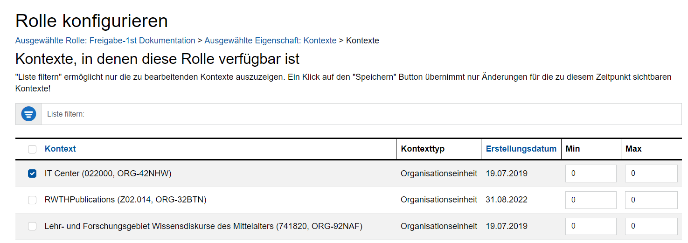Click the Max field for IT Center
Viewport: 688px width, 243px height.
point(651,174)
